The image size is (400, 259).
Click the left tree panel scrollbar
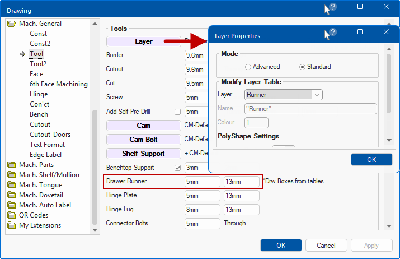(95, 168)
